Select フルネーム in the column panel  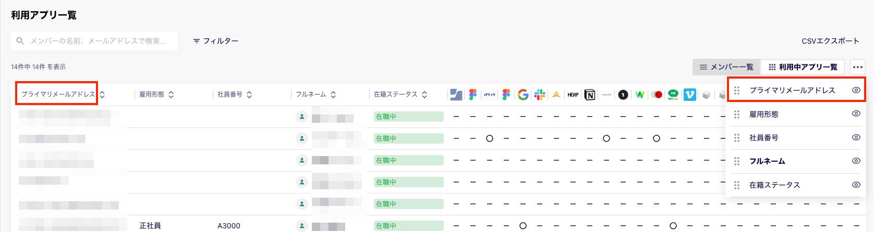click(x=767, y=161)
